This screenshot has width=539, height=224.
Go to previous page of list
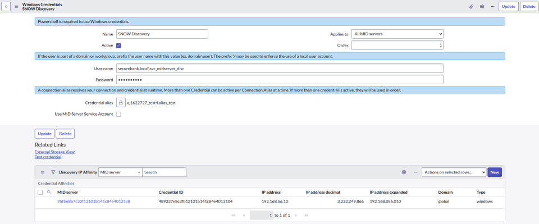coord(244,216)
